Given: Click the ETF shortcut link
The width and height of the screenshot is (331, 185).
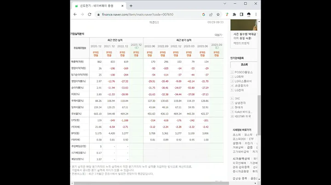Looking at the screenshot, I should [251, 139].
